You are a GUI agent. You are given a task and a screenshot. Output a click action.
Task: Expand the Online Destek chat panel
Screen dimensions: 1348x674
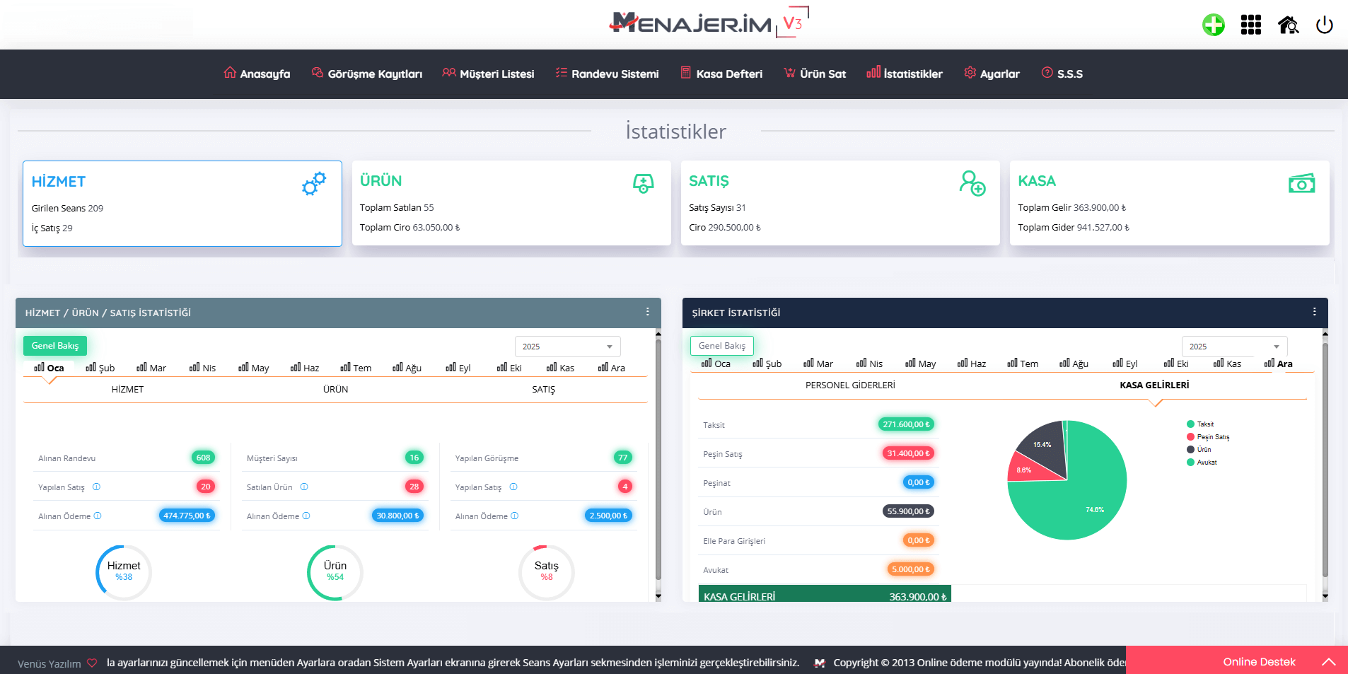pos(1329,662)
